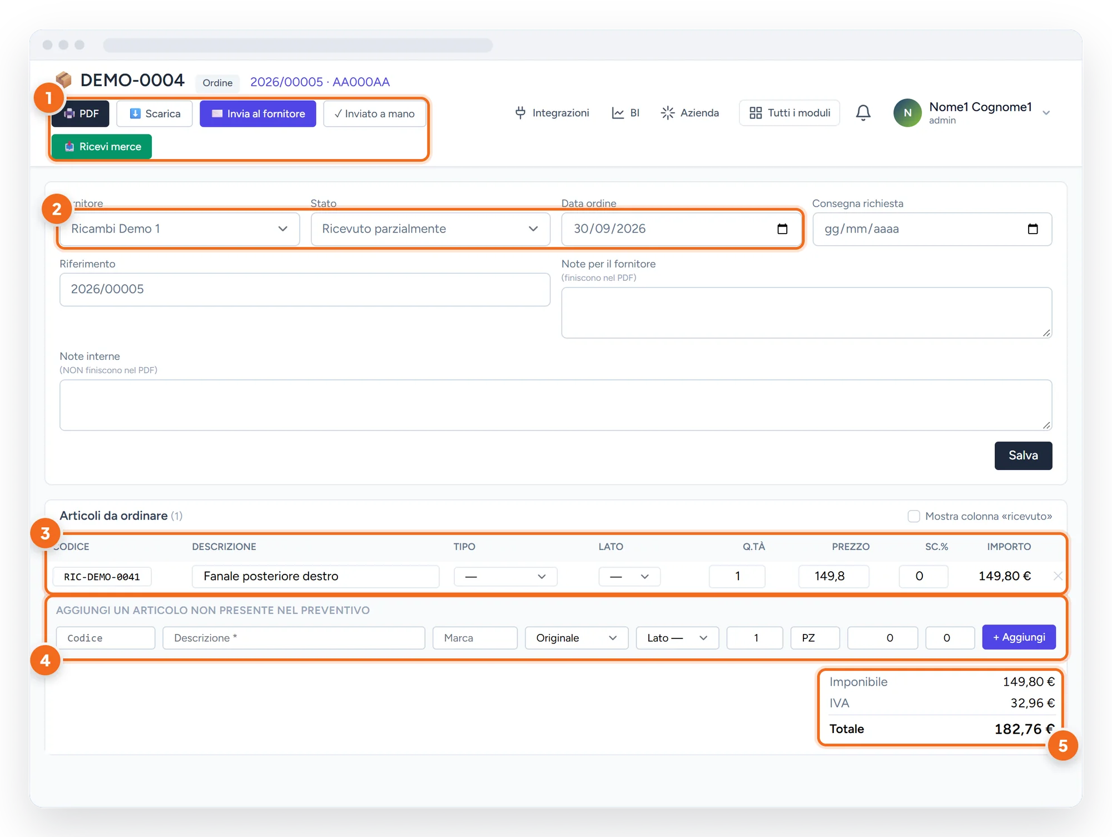Open Lato dropdown in item row
This screenshot has height=837, width=1112.
pyautogui.click(x=629, y=577)
